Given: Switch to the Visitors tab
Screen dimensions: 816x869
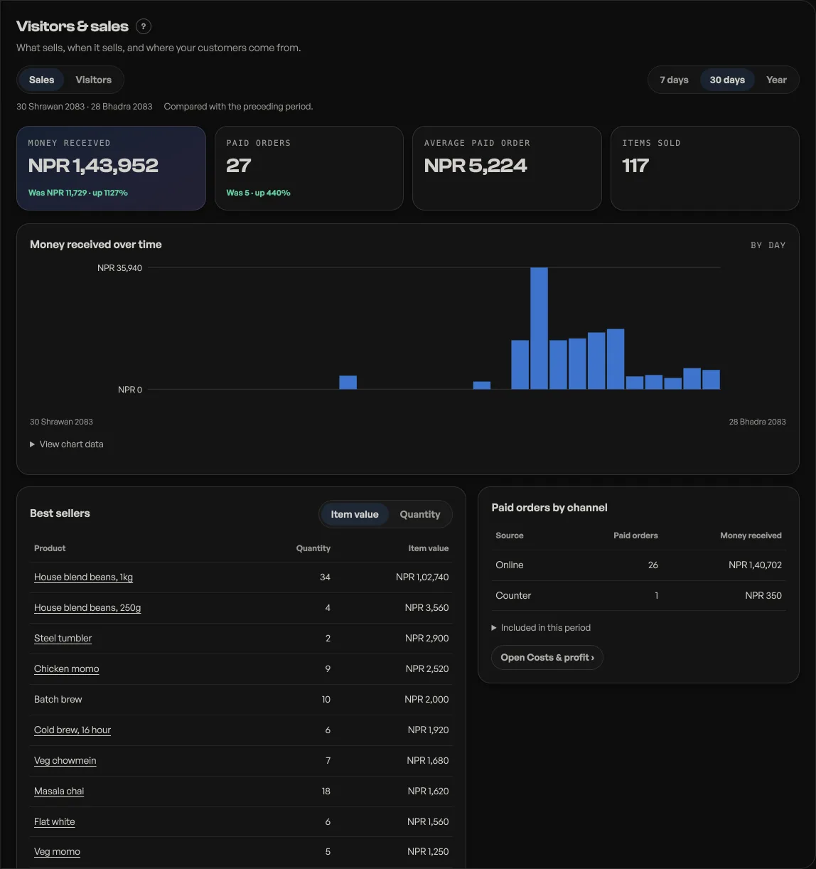Looking at the screenshot, I should click(x=94, y=80).
